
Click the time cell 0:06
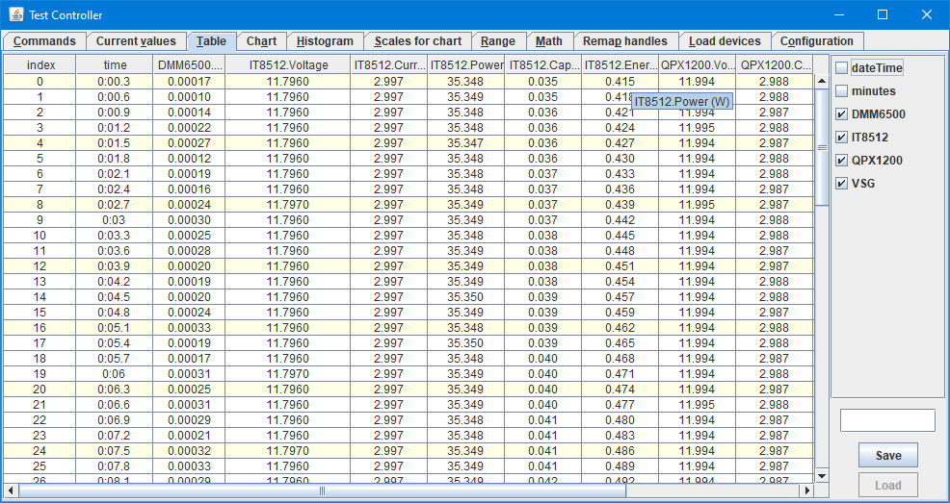[x=115, y=373]
